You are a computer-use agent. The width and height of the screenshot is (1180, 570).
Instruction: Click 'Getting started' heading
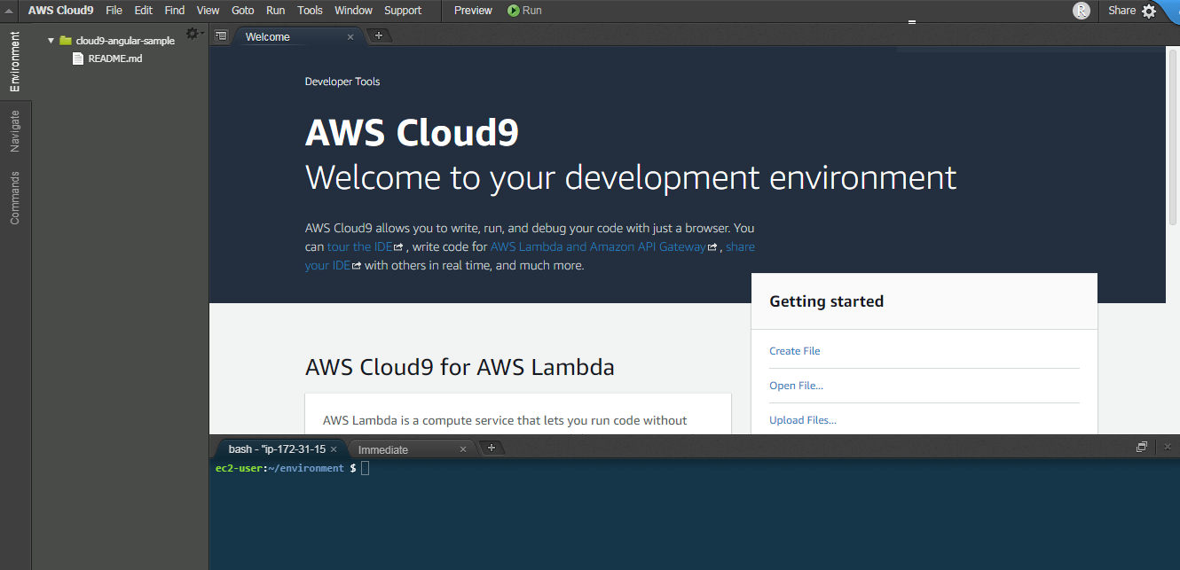(x=826, y=301)
